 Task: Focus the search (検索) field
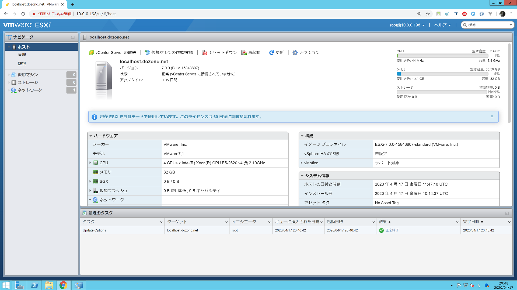[487, 25]
